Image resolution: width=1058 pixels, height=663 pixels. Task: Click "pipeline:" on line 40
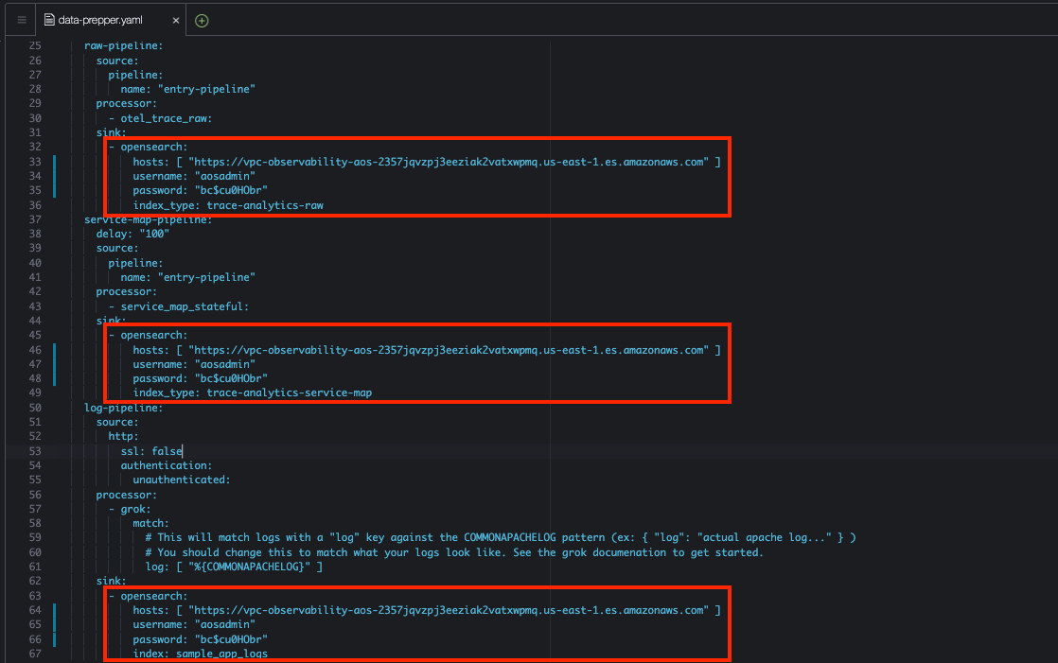pos(135,263)
